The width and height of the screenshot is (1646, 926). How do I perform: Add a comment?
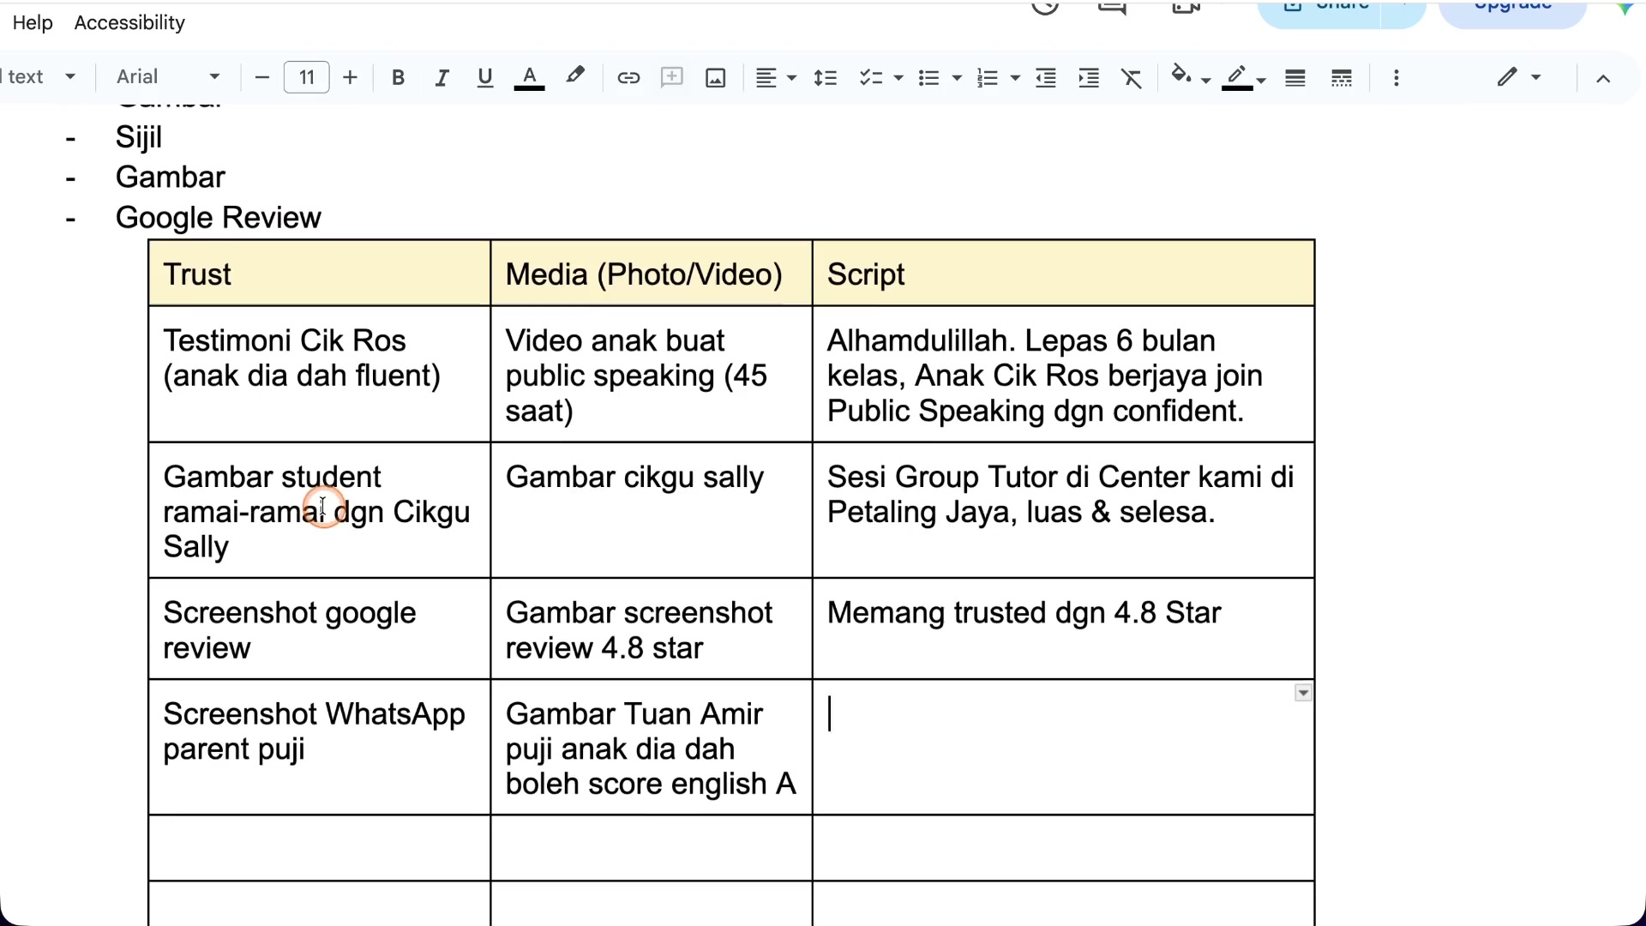pyautogui.click(x=672, y=78)
